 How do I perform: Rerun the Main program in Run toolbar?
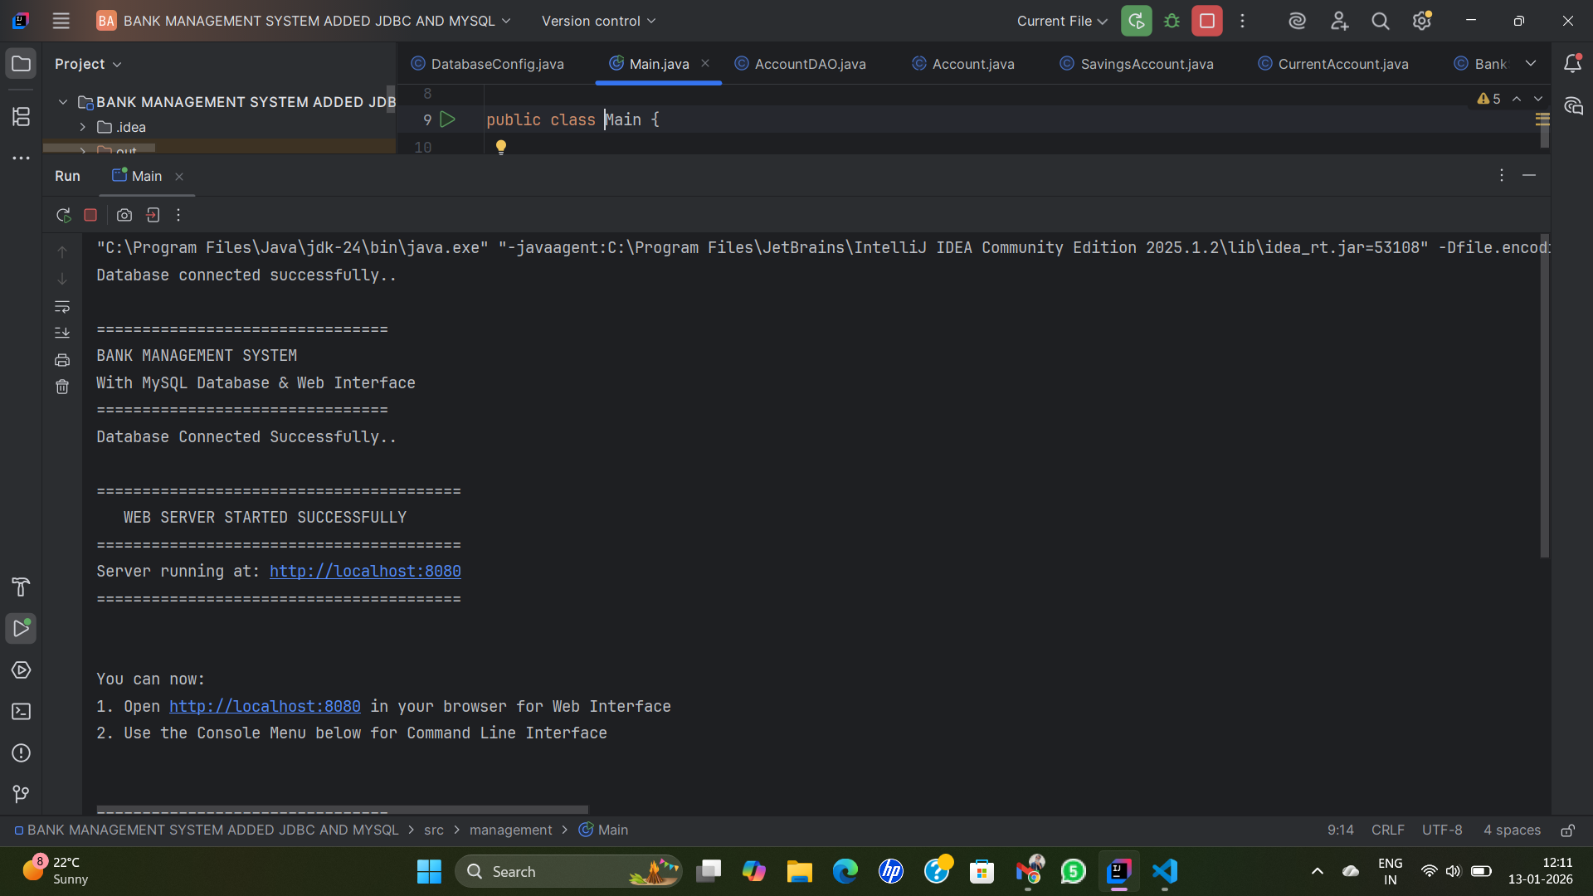click(x=63, y=216)
